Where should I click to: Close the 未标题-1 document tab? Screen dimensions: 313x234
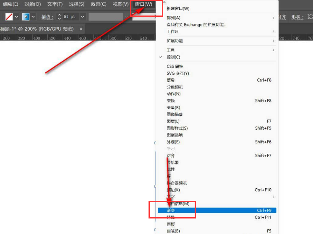click(x=81, y=29)
